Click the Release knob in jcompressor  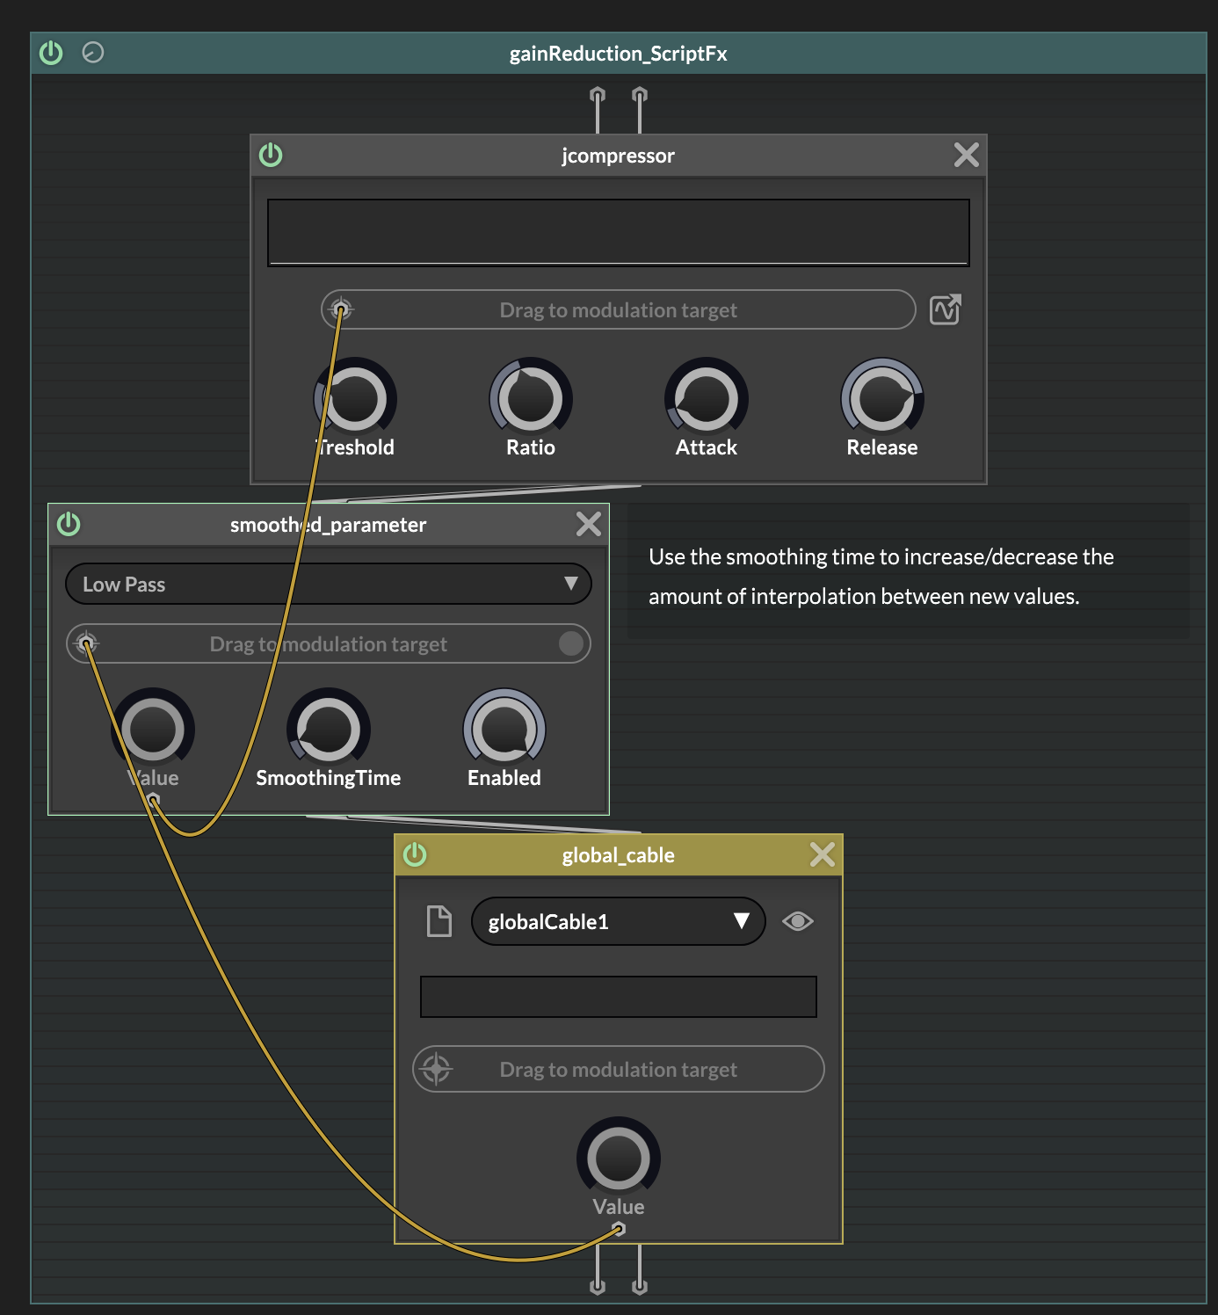881,398
